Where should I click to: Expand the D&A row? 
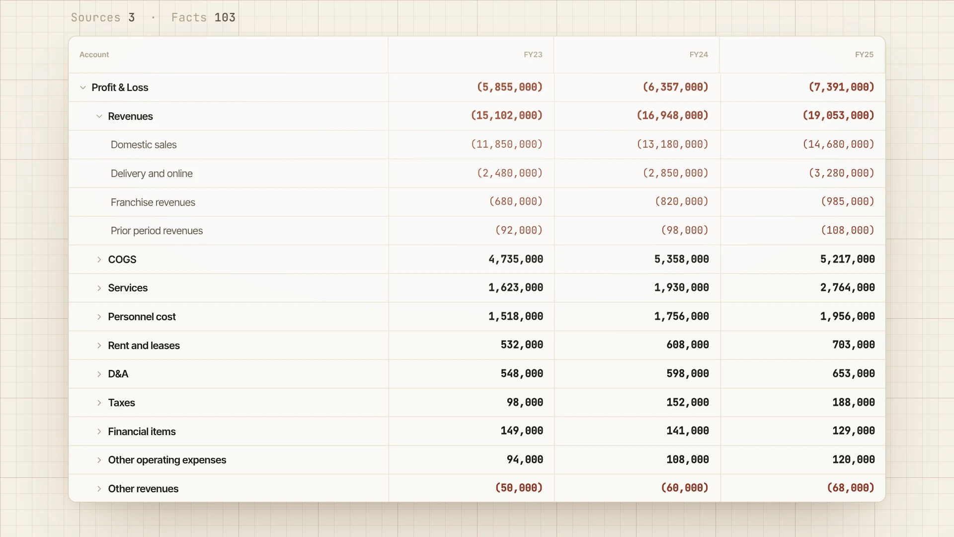pos(99,374)
